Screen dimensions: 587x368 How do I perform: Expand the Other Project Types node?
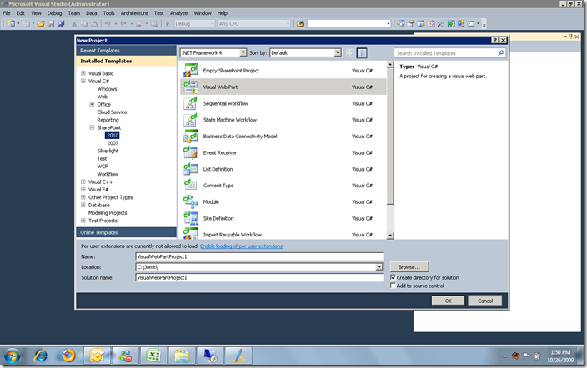(83, 197)
